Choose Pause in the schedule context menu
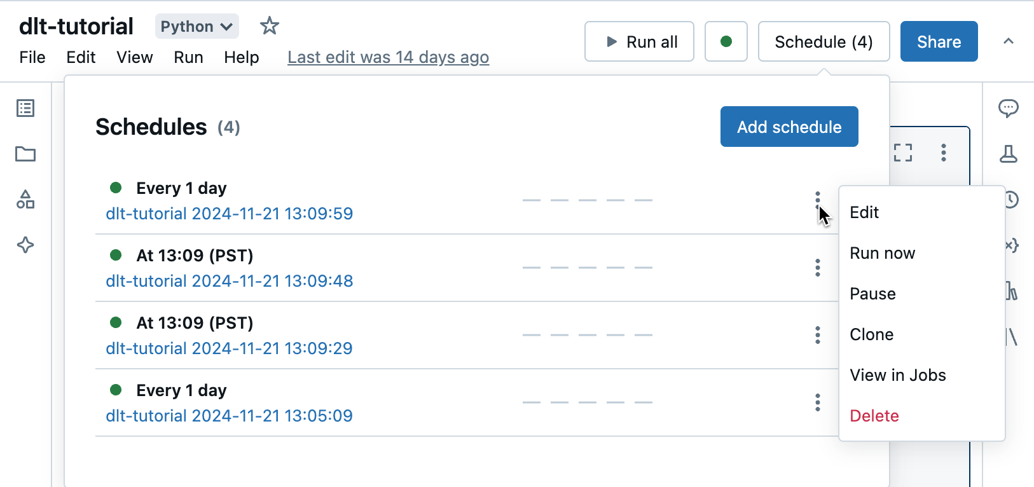 tap(872, 294)
